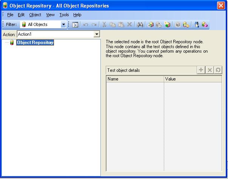228x179 pixels.
Task: Click Update from Application icon
Action: point(159,24)
